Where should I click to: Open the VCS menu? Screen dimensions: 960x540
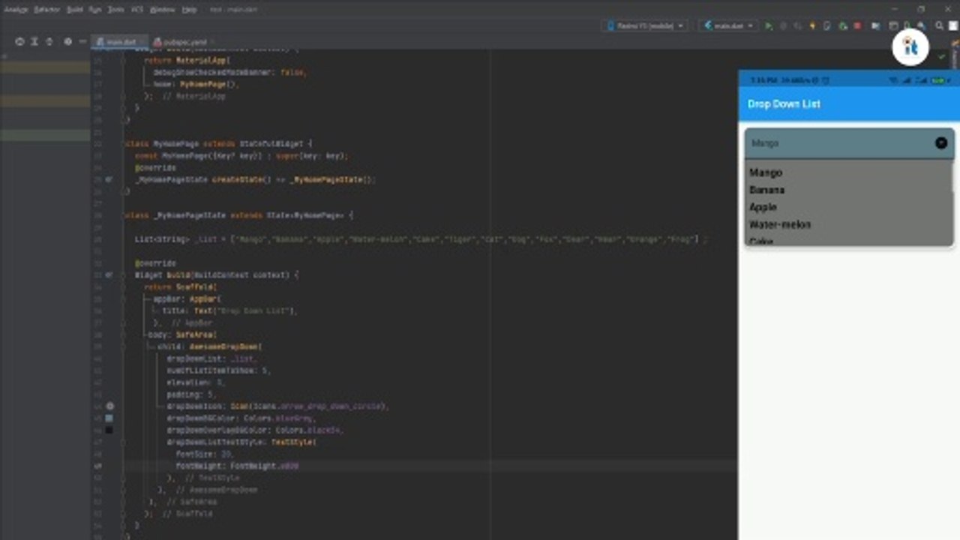pyautogui.click(x=137, y=10)
